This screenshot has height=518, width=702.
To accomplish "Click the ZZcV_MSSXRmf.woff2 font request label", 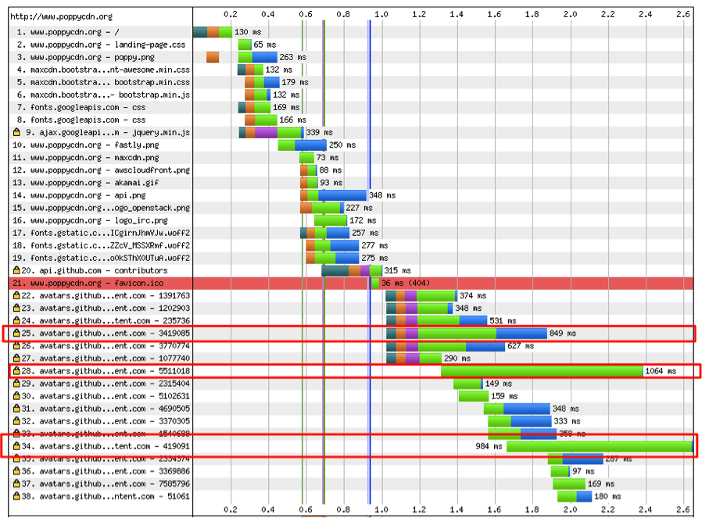I will (x=101, y=245).
